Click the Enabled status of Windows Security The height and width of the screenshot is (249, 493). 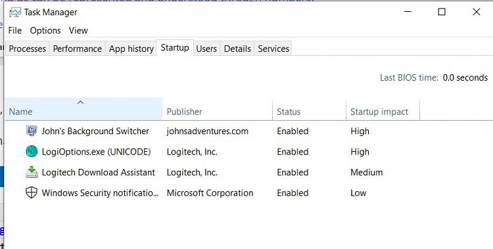pos(293,192)
